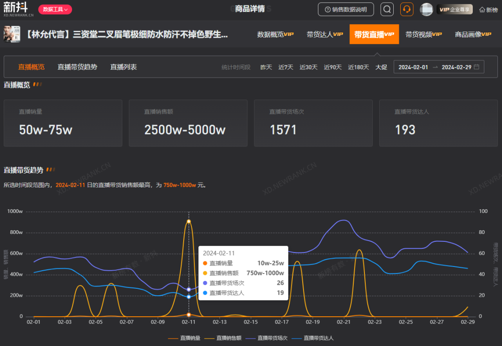Toggle 直播销量 legend series

click(184, 338)
